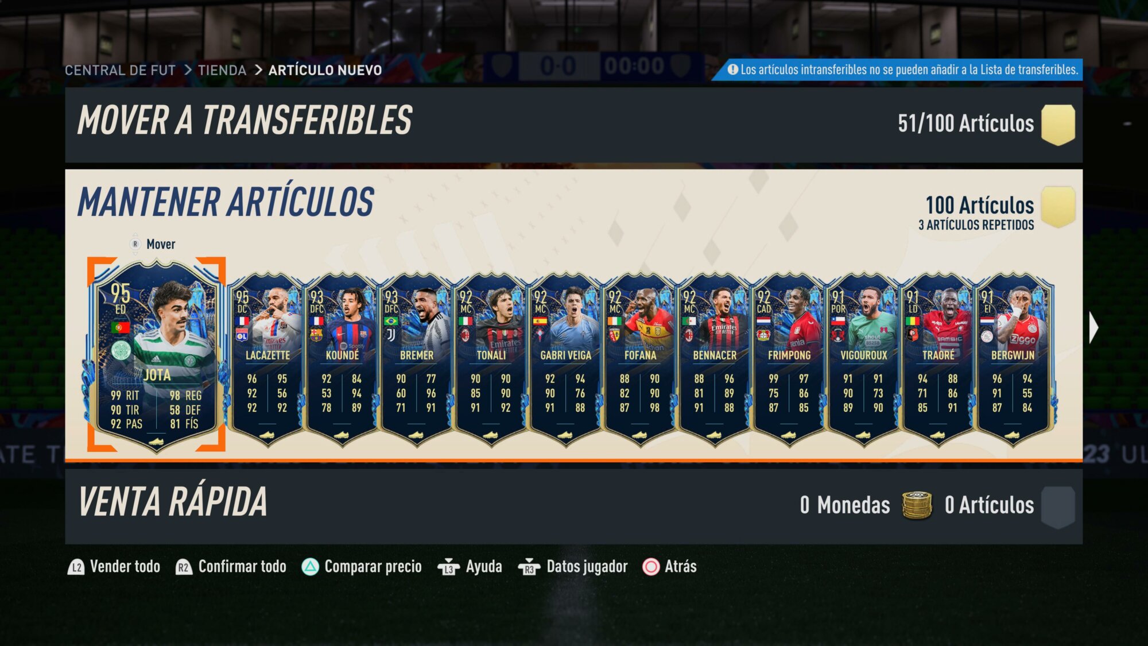Go to Central de FUT breadcrumb

pos(120,70)
